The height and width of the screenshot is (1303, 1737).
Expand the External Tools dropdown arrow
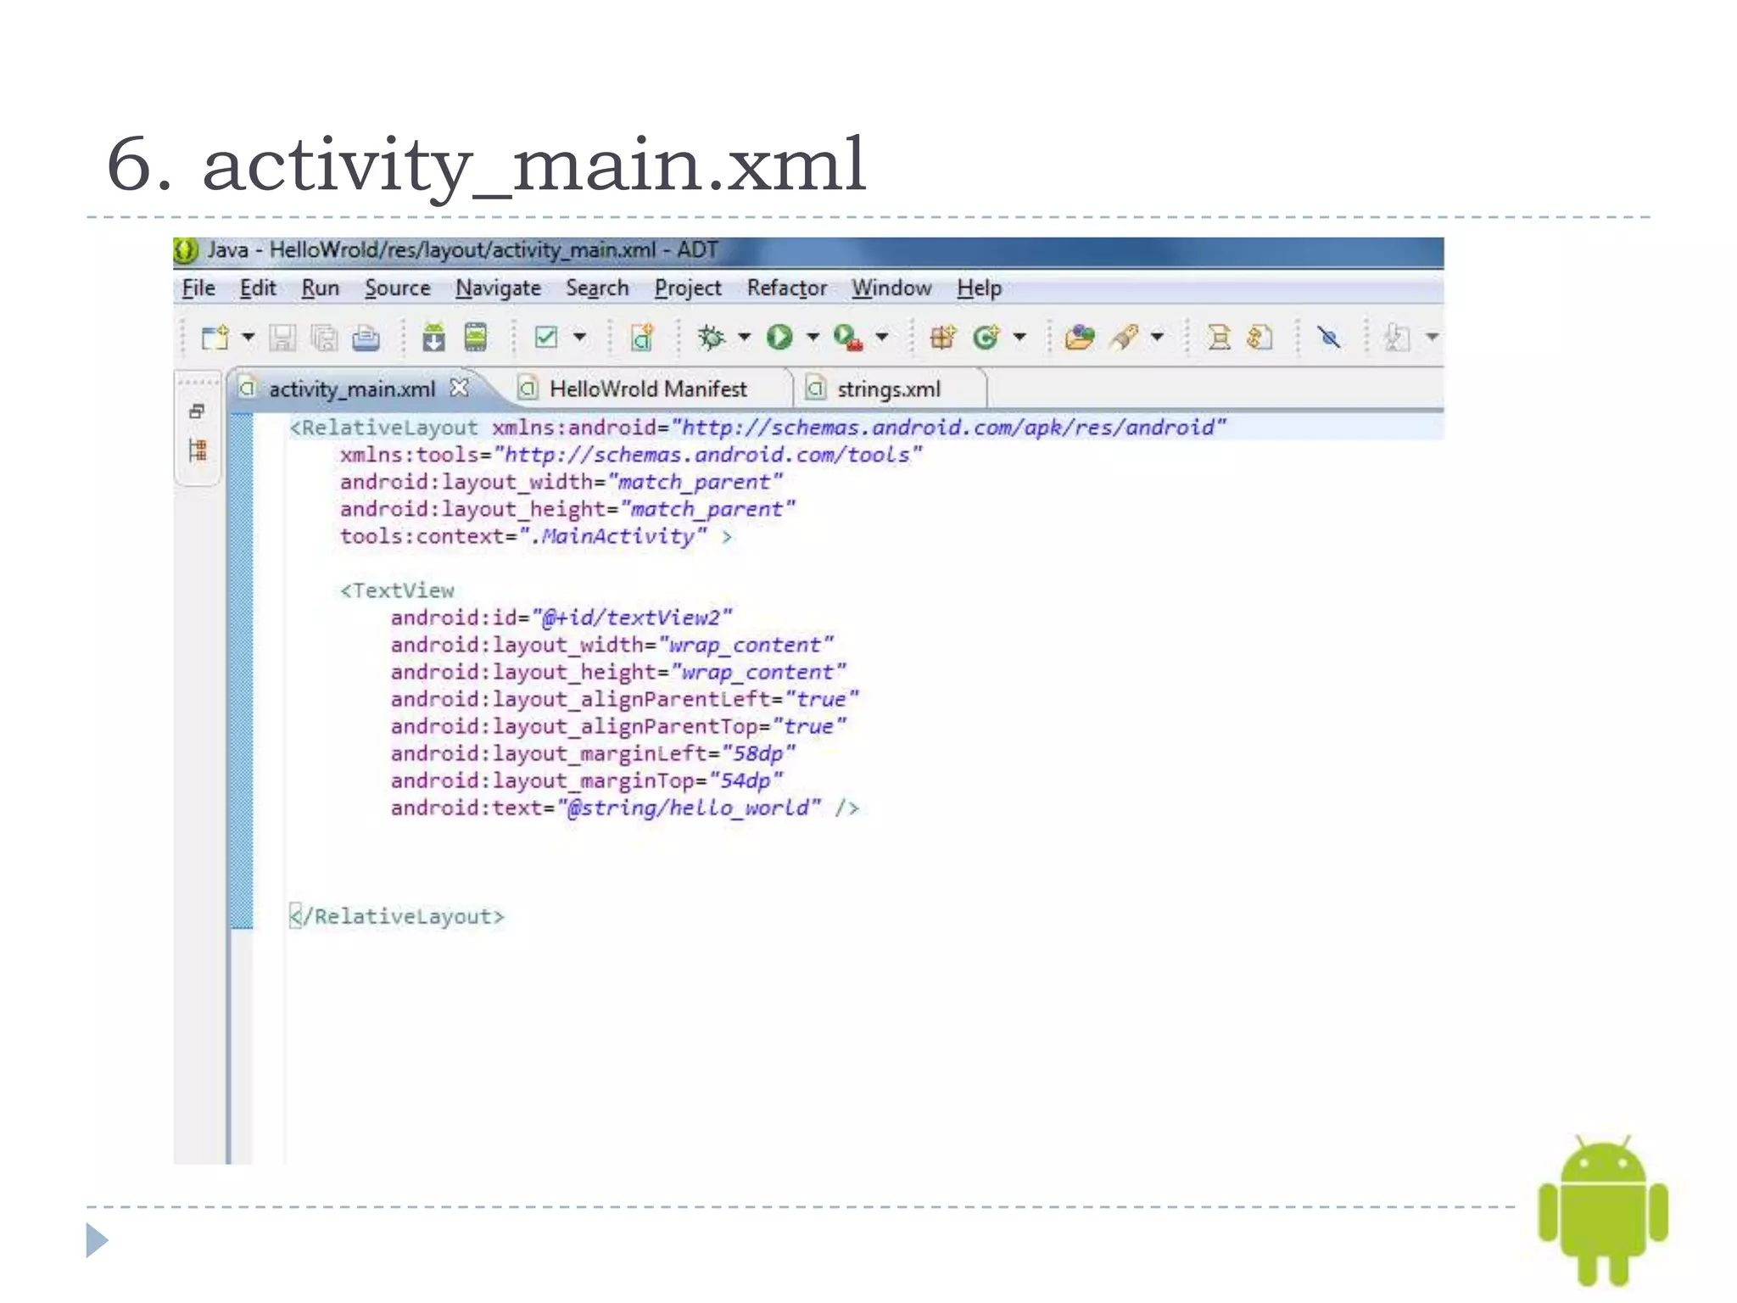(x=882, y=338)
